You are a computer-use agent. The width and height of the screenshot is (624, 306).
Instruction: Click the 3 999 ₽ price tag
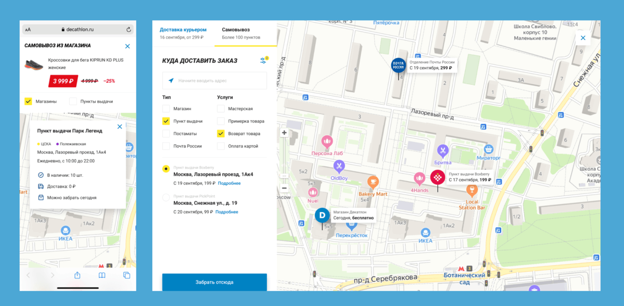tap(63, 81)
